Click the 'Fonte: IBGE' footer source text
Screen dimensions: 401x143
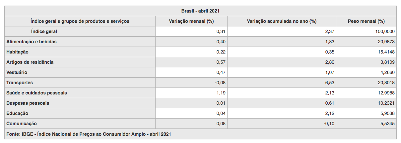coord(89,134)
